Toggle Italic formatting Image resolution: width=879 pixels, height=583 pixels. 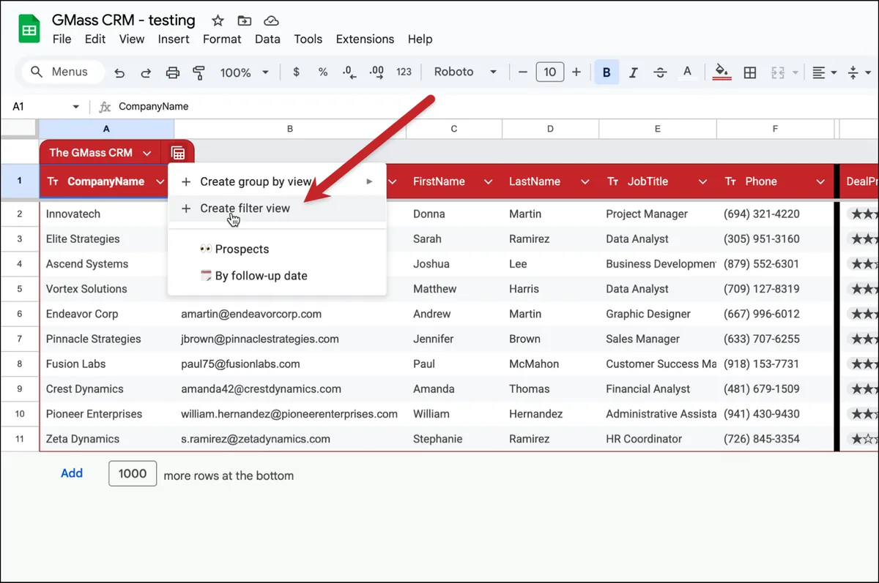(x=634, y=72)
